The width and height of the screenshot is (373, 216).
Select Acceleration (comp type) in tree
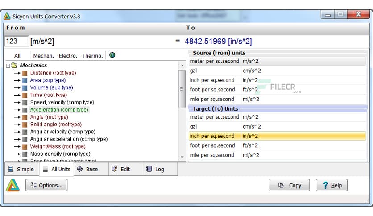59,110
